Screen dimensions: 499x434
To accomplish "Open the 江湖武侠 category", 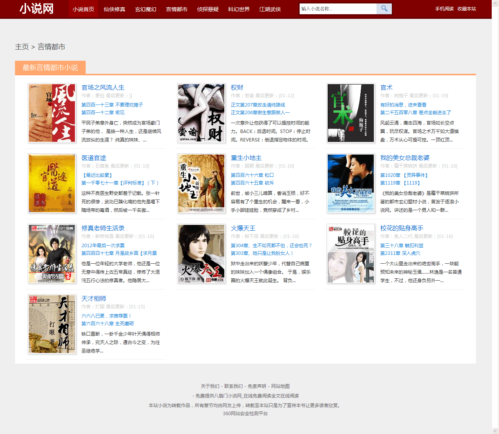I will pos(270,9).
